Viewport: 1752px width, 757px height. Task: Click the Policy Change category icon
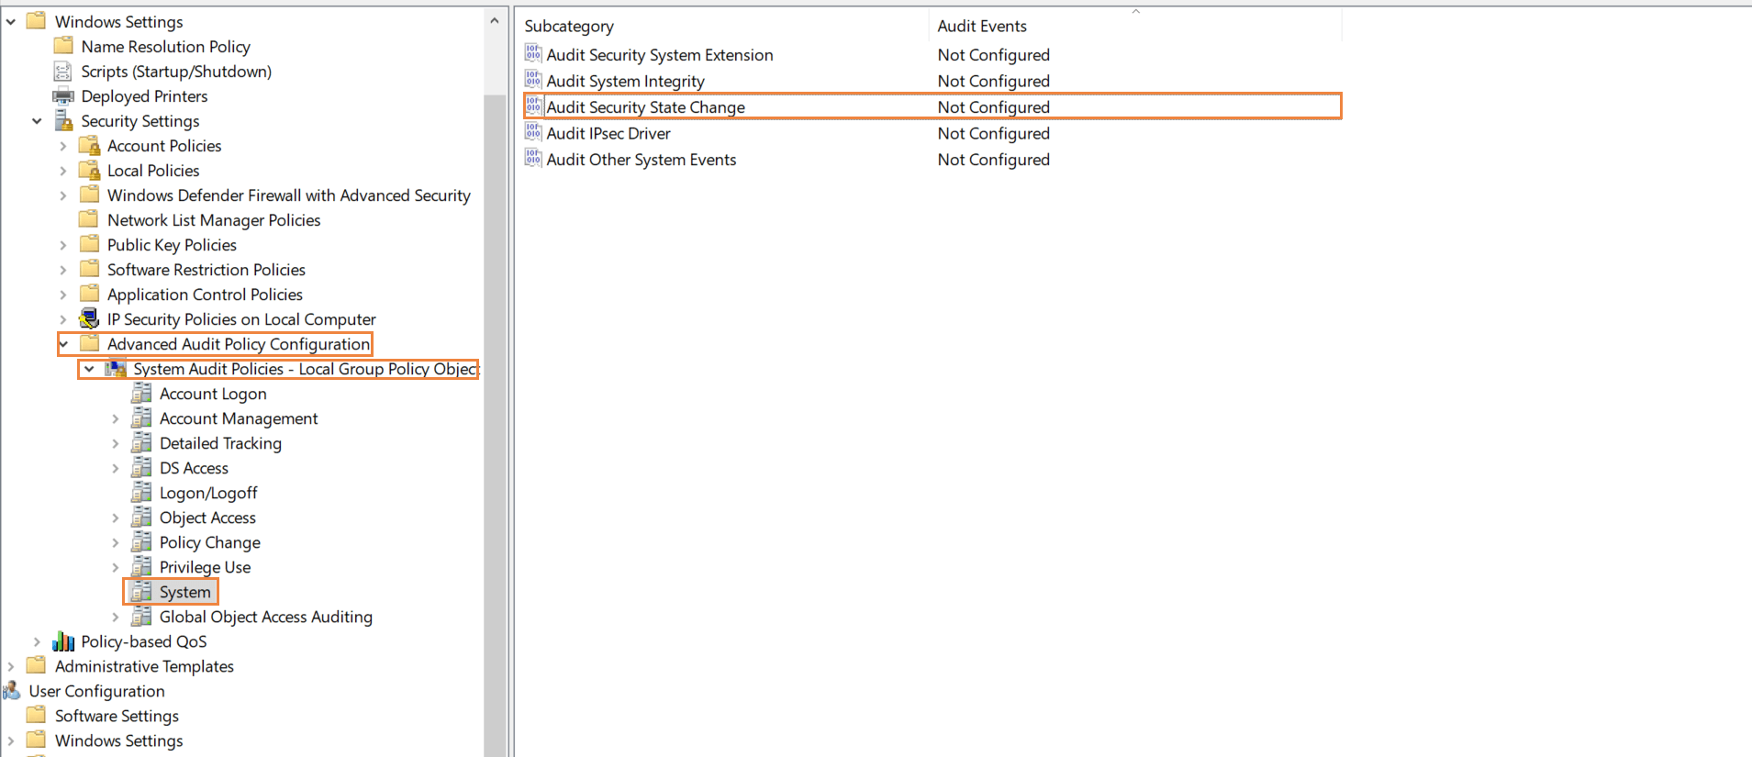141,541
